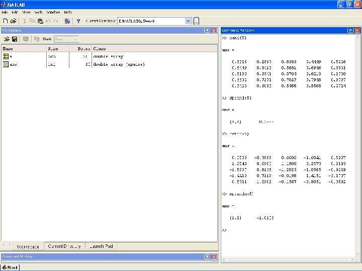Select the 5x5 double array variable icon
Image resolution: width=362 pixels, height=271 pixels.
(6, 56)
